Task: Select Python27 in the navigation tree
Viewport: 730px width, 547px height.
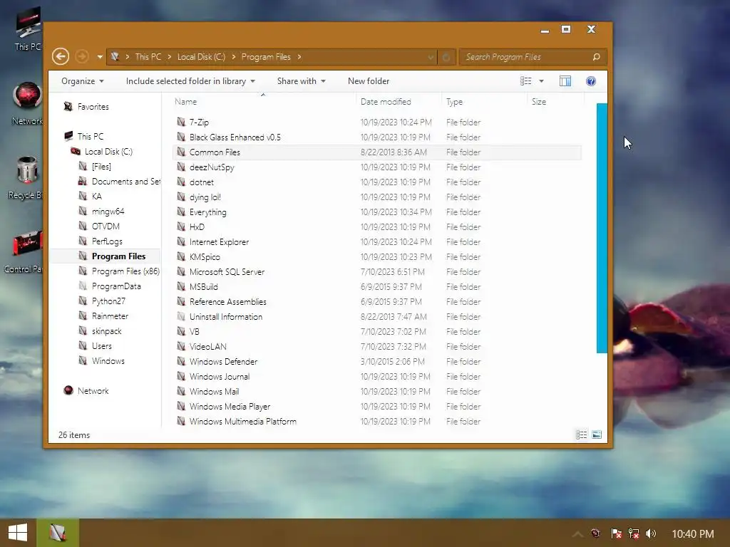Action: point(108,301)
